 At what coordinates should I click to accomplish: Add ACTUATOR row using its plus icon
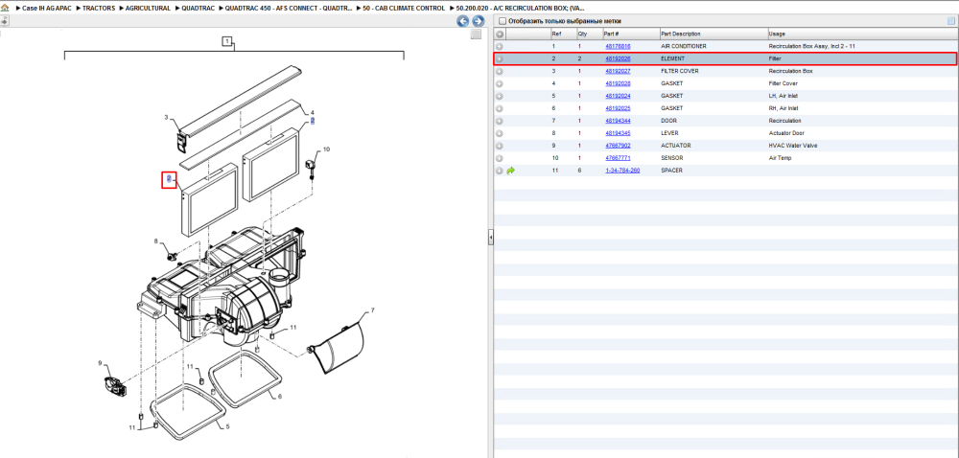click(500, 146)
